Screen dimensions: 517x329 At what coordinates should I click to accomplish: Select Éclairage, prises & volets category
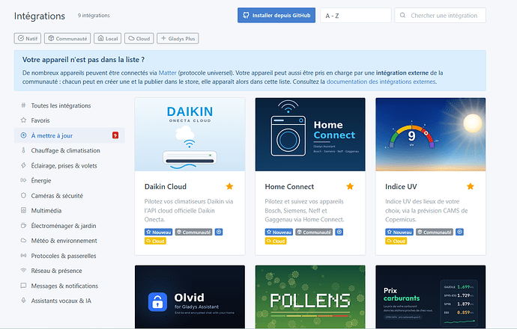(69, 165)
